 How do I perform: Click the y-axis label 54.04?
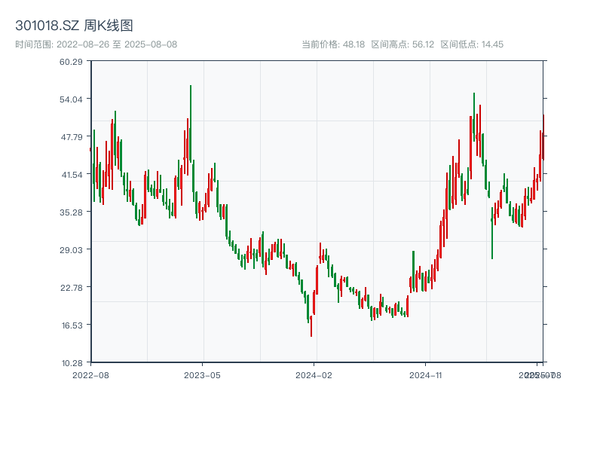[71, 99]
